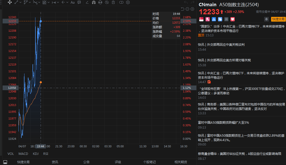Expand the arrow tool dropdown
This screenshot has width=286, height=165.
[x=67, y=2]
